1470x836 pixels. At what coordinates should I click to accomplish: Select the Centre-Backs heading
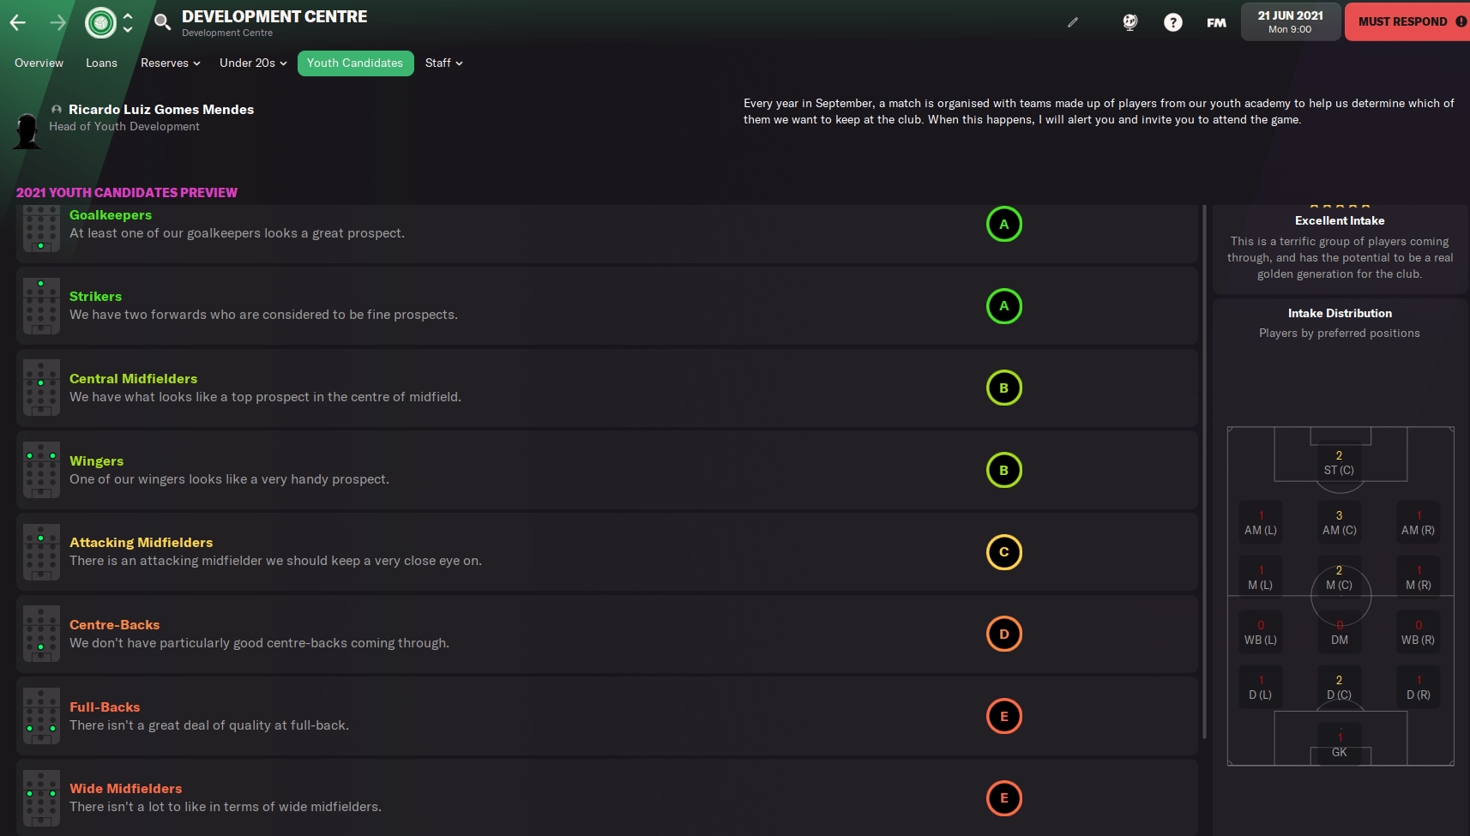tap(114, 625)
